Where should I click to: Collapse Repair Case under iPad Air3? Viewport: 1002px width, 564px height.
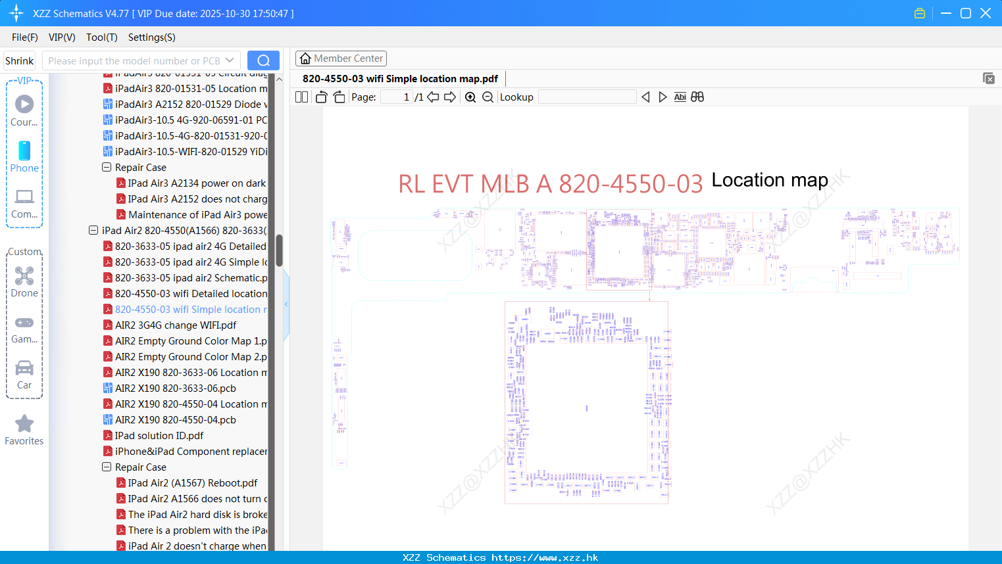[107, 167]
